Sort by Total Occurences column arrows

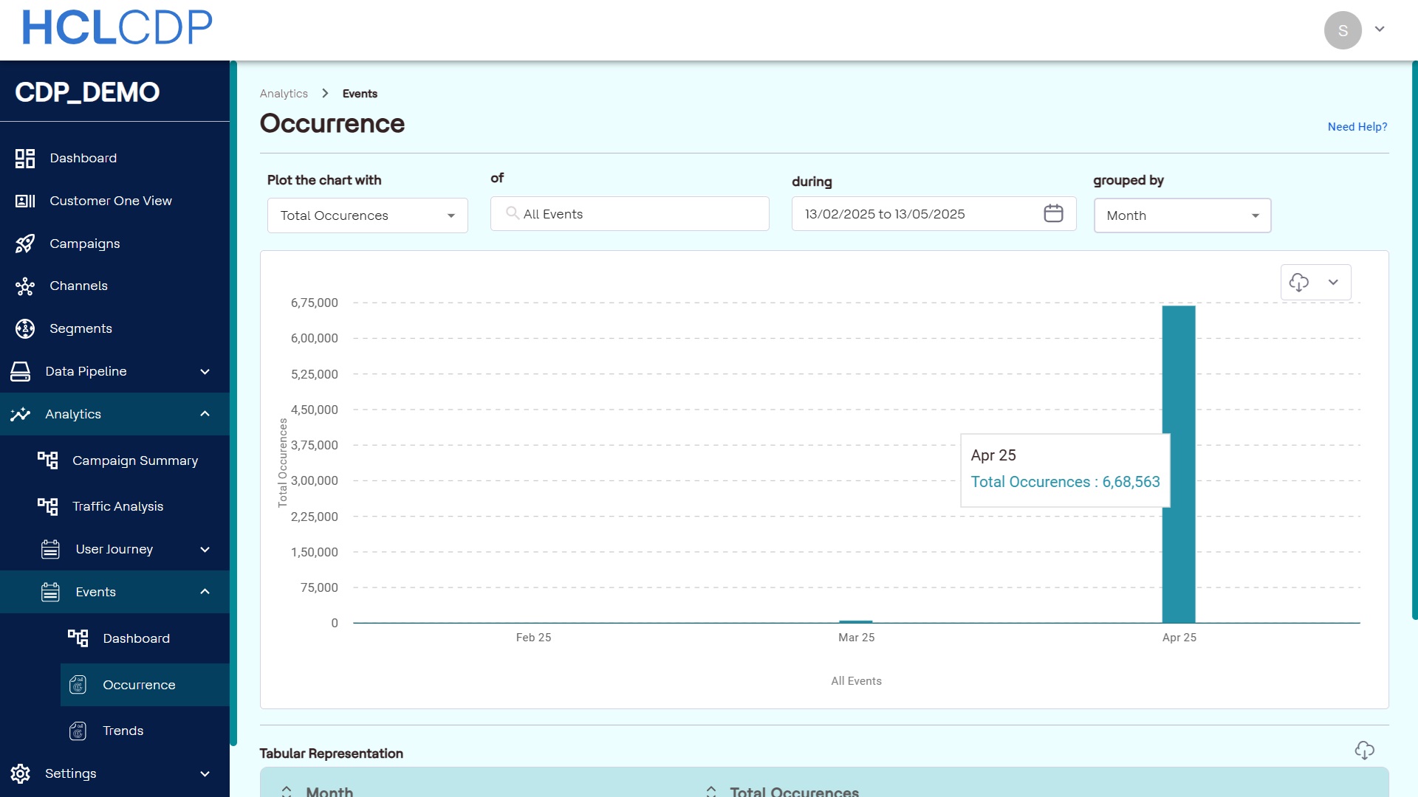(x=710, y=791)
